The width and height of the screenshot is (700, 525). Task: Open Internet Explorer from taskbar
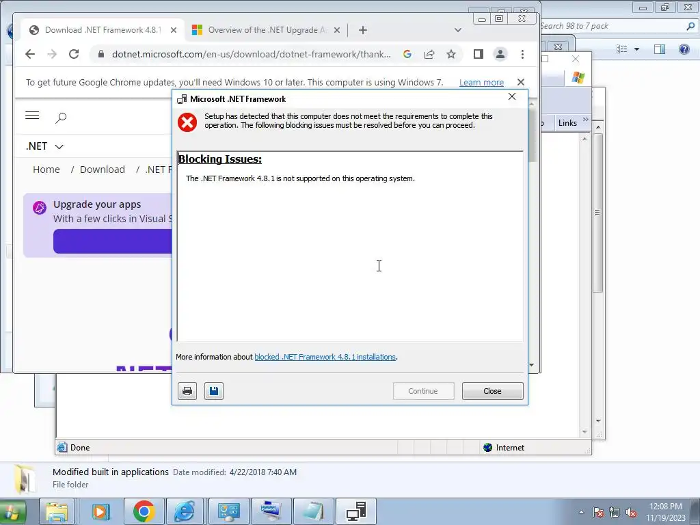pos(185,511)
